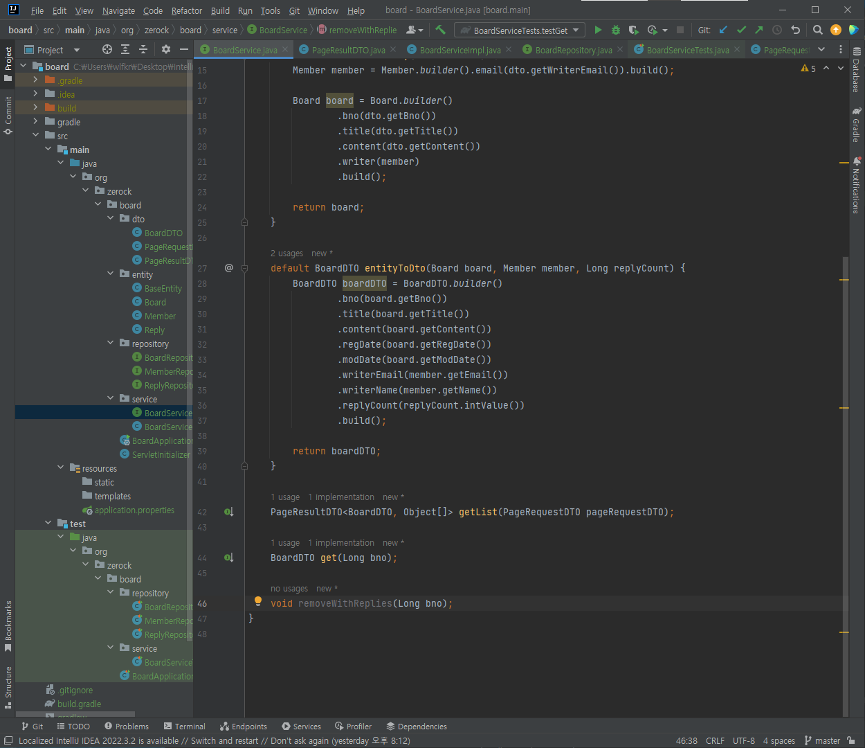The image size is (865, 748).
Task: Toggle the Problems tool window
Action: (x=127, y=727)
